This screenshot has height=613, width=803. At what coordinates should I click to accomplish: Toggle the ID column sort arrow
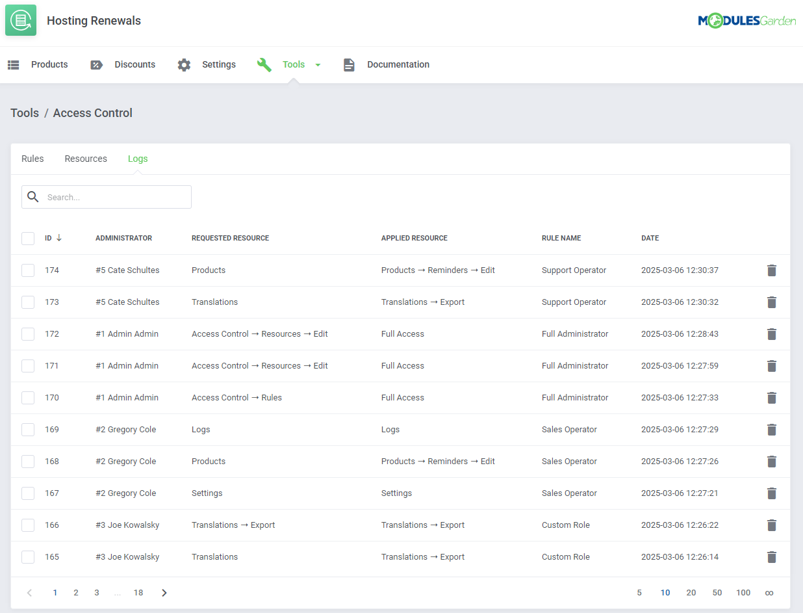click(61, 238)
